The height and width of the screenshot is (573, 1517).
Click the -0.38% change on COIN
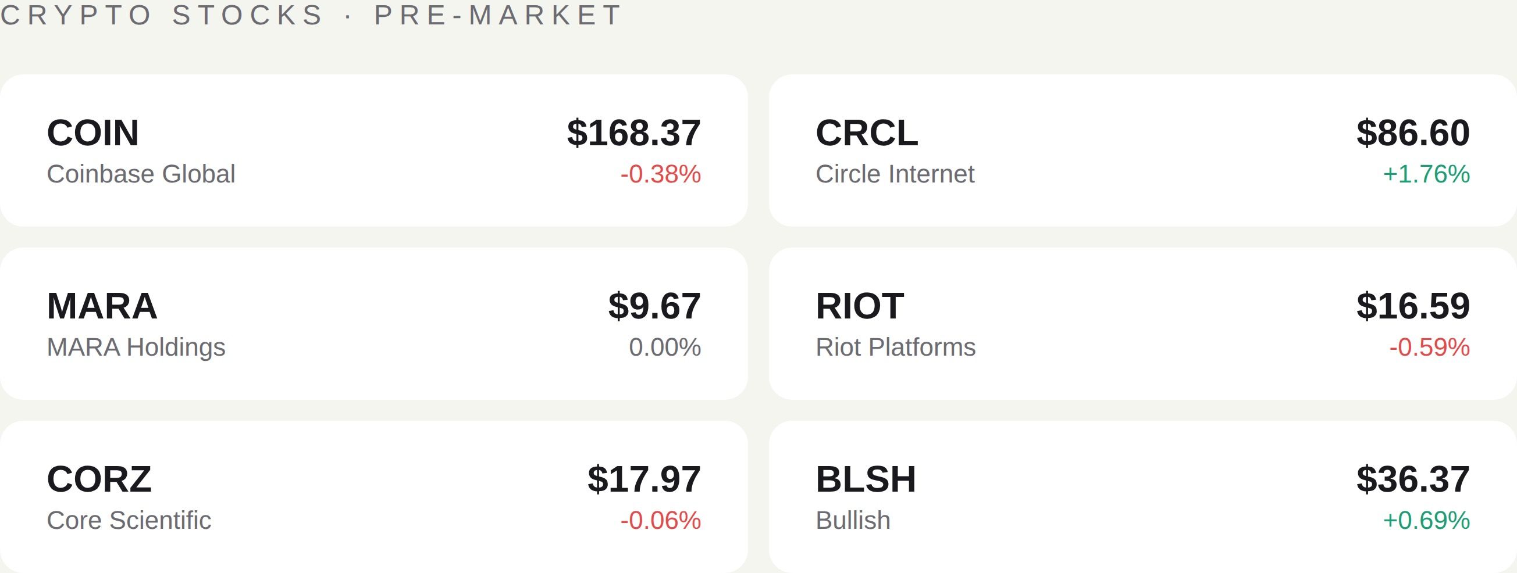click(x=658, y=174)
